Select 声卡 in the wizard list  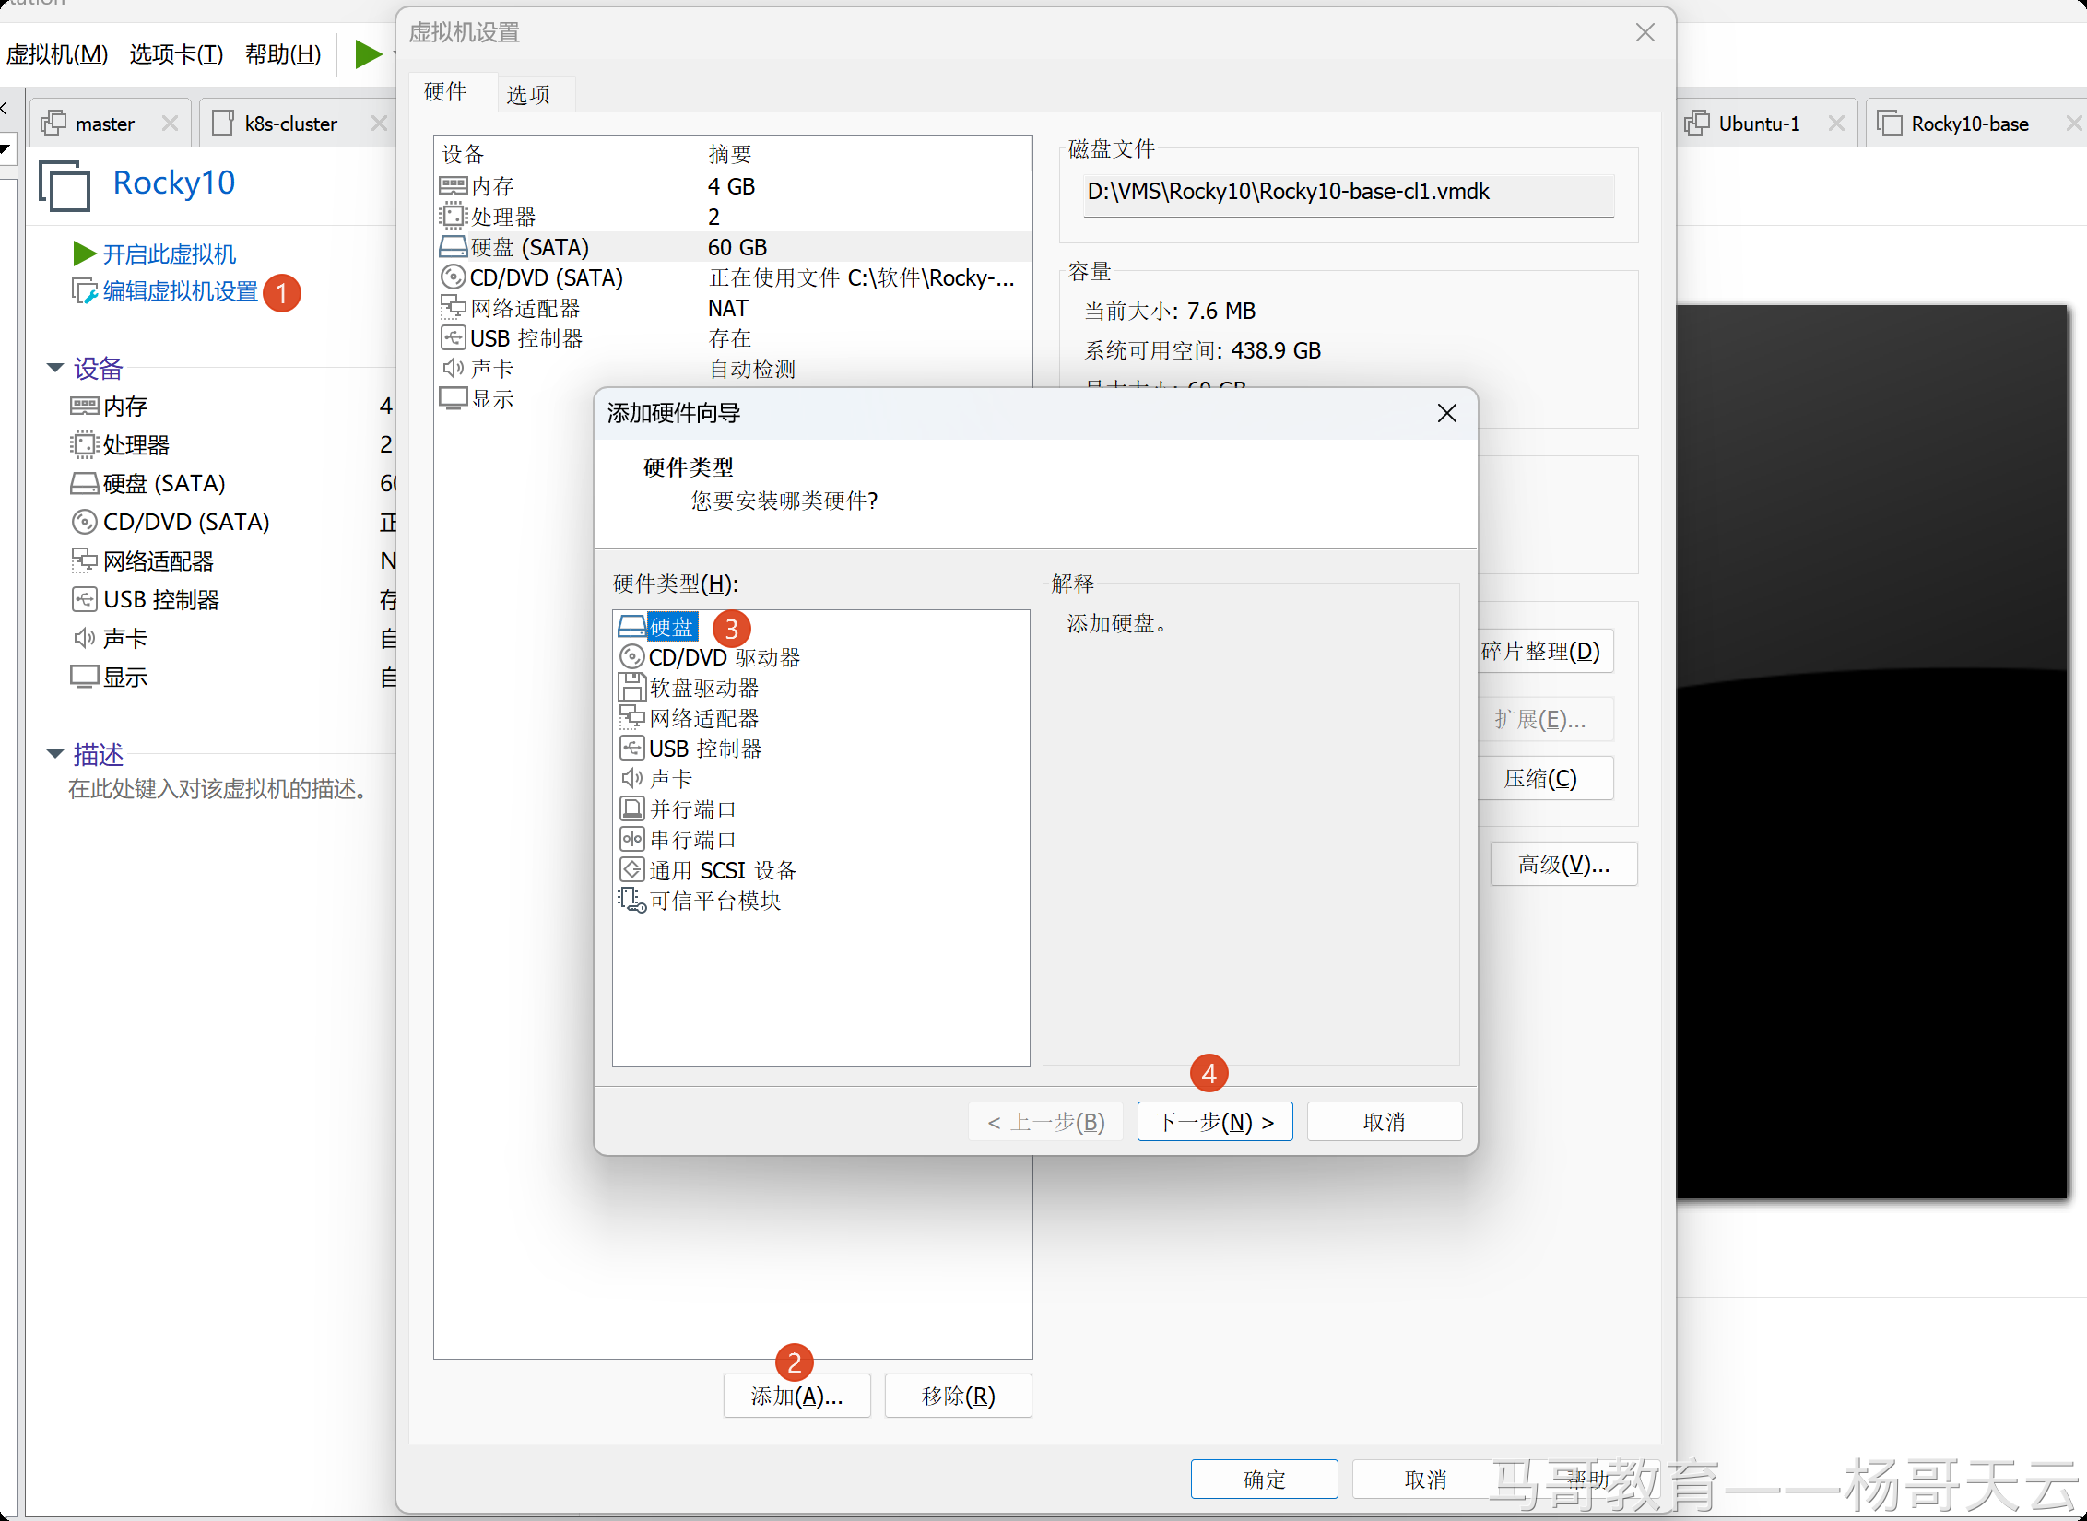655,779
